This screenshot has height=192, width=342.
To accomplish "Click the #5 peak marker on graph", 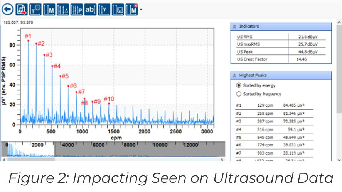I will pos(61,76).
